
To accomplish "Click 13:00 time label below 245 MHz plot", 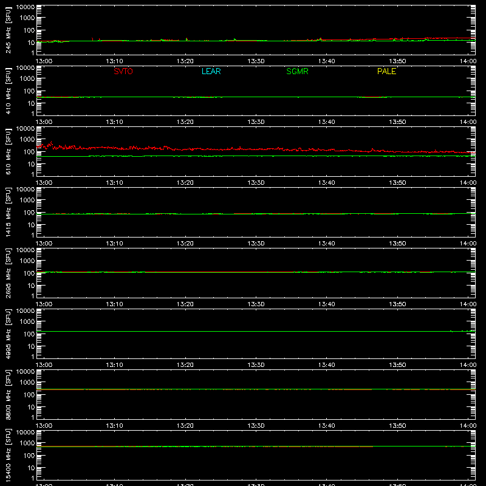I will [44, 61].
